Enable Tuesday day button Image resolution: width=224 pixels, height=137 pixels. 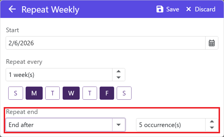[x=53, y=93]
